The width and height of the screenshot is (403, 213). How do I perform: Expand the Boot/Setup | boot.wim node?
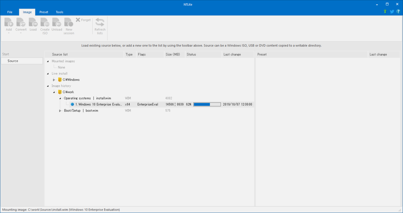(60, 111)
